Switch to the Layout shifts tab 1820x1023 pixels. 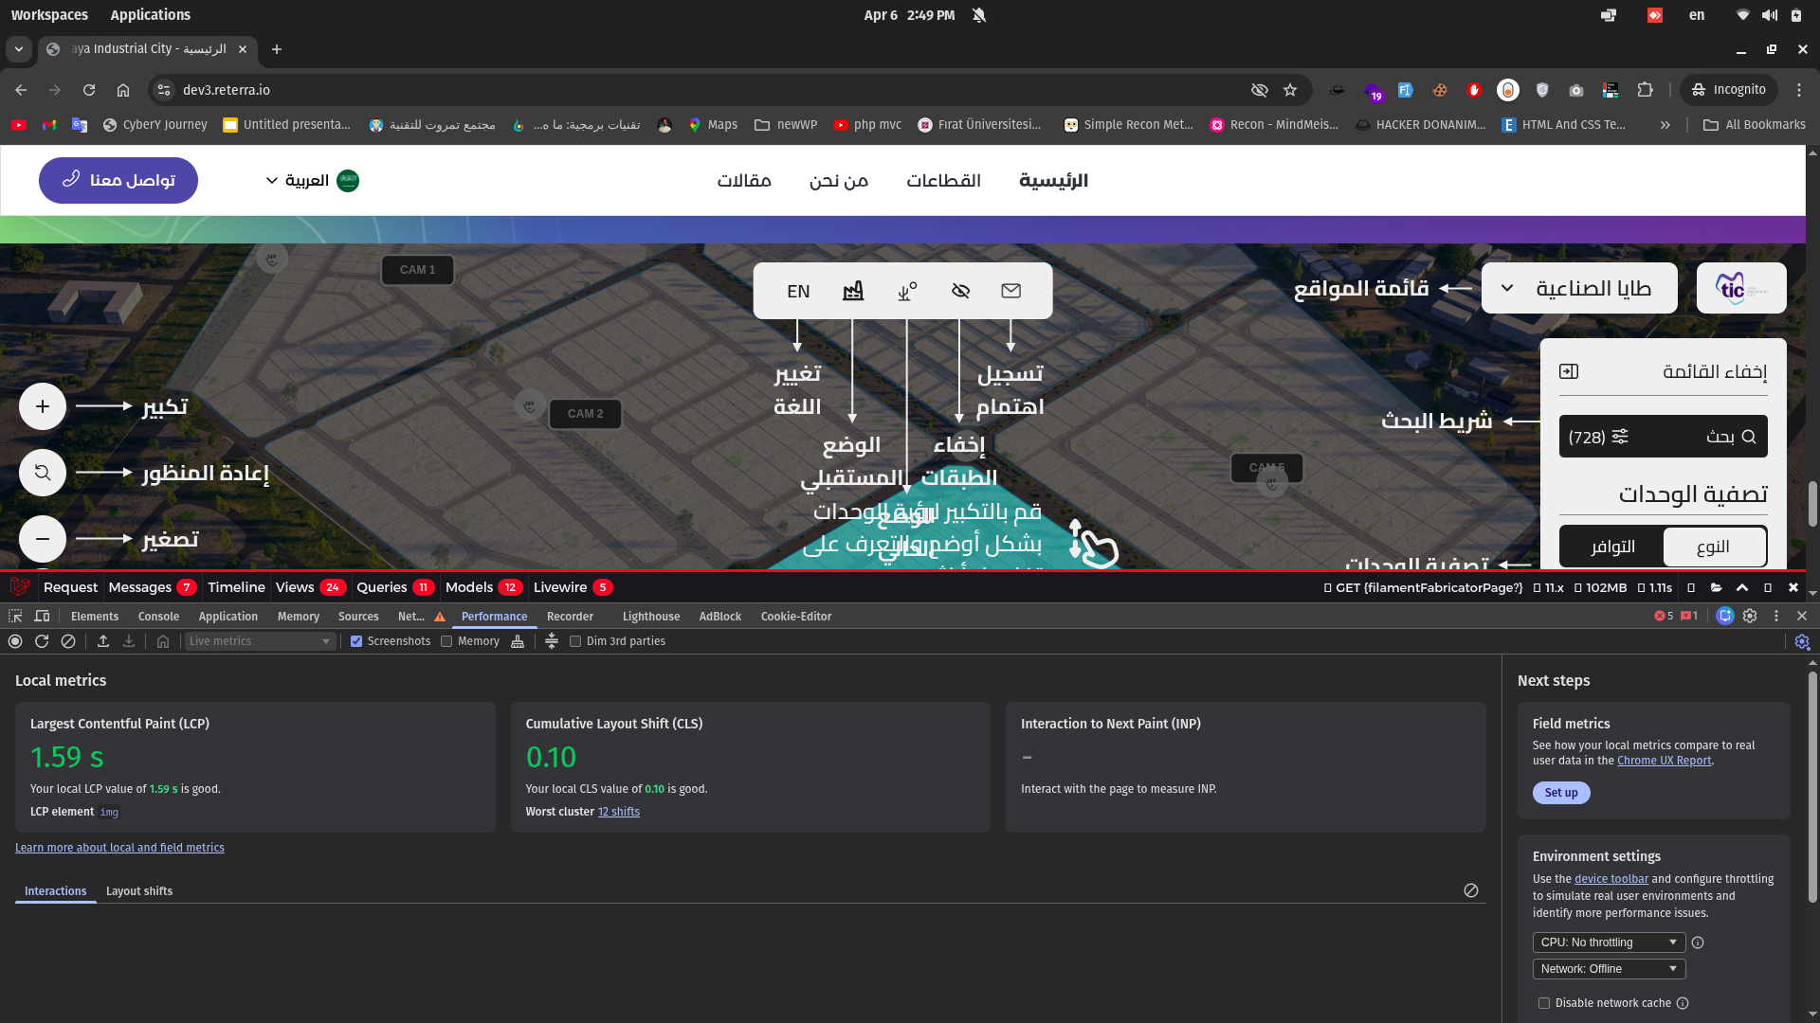pyautogui.click(x=139, y=891)
